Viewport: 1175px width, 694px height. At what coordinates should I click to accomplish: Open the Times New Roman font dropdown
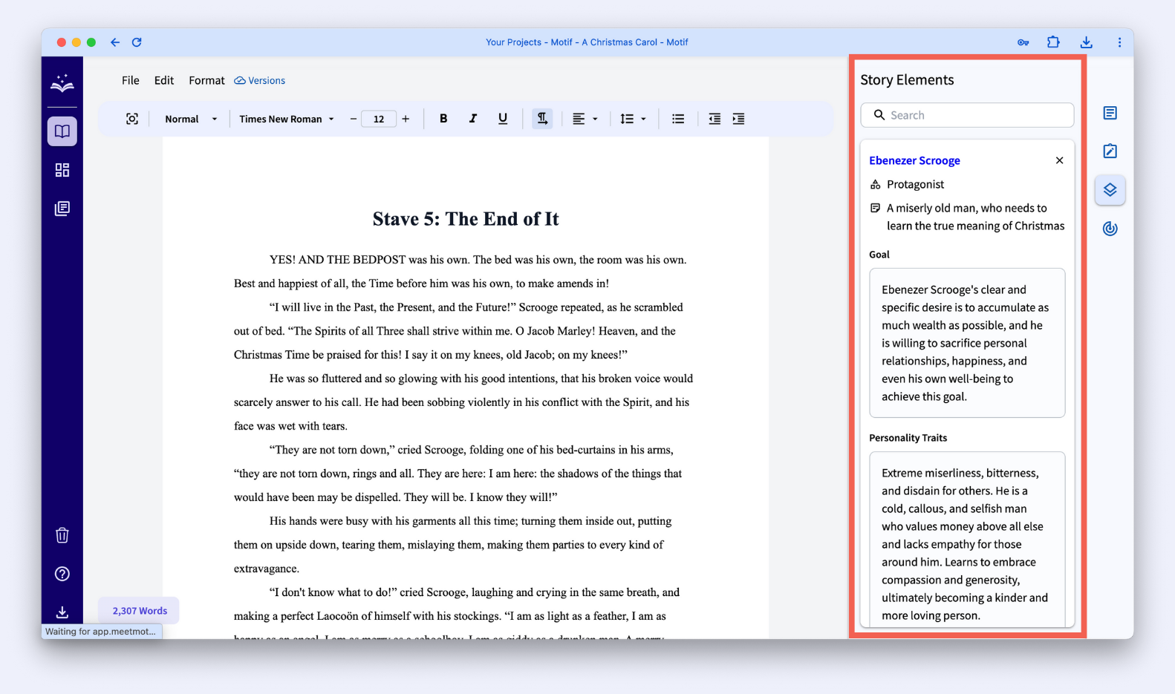click(287, 119)
